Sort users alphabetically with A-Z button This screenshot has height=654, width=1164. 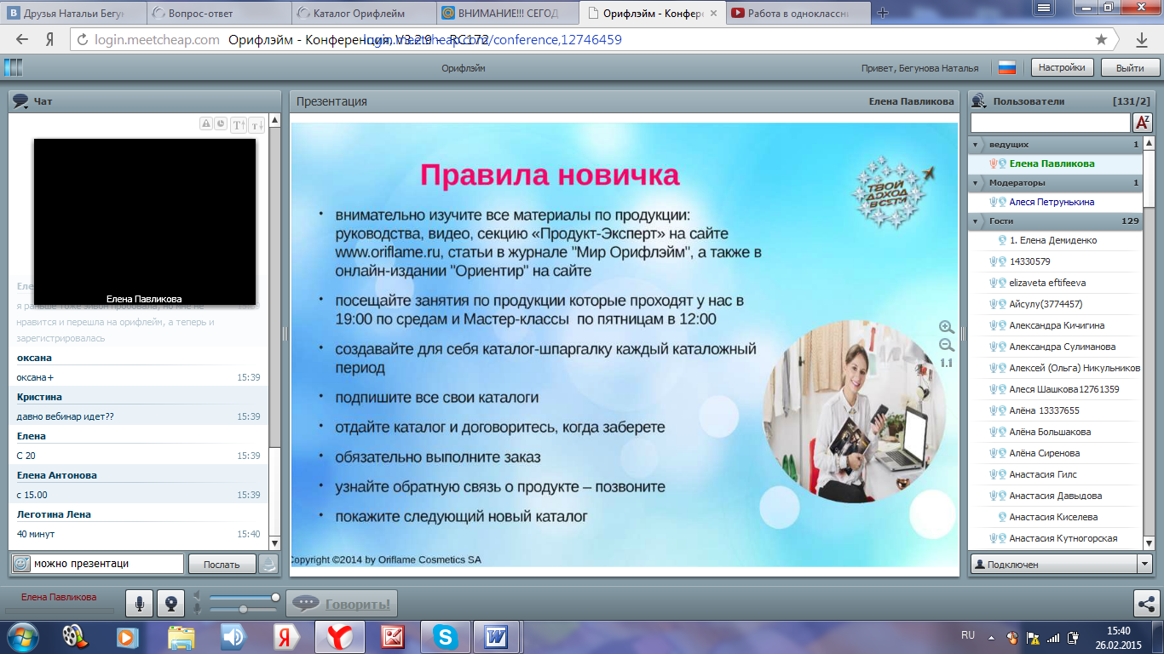[x=1143, y=123]
